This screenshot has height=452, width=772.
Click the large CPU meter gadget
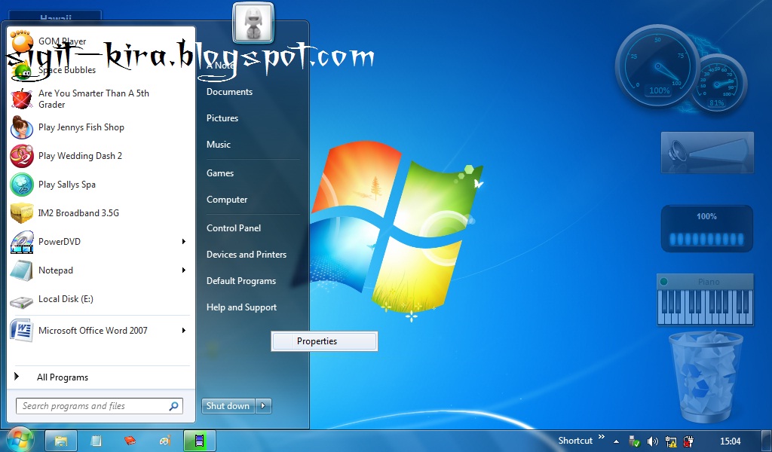point(657,66)
